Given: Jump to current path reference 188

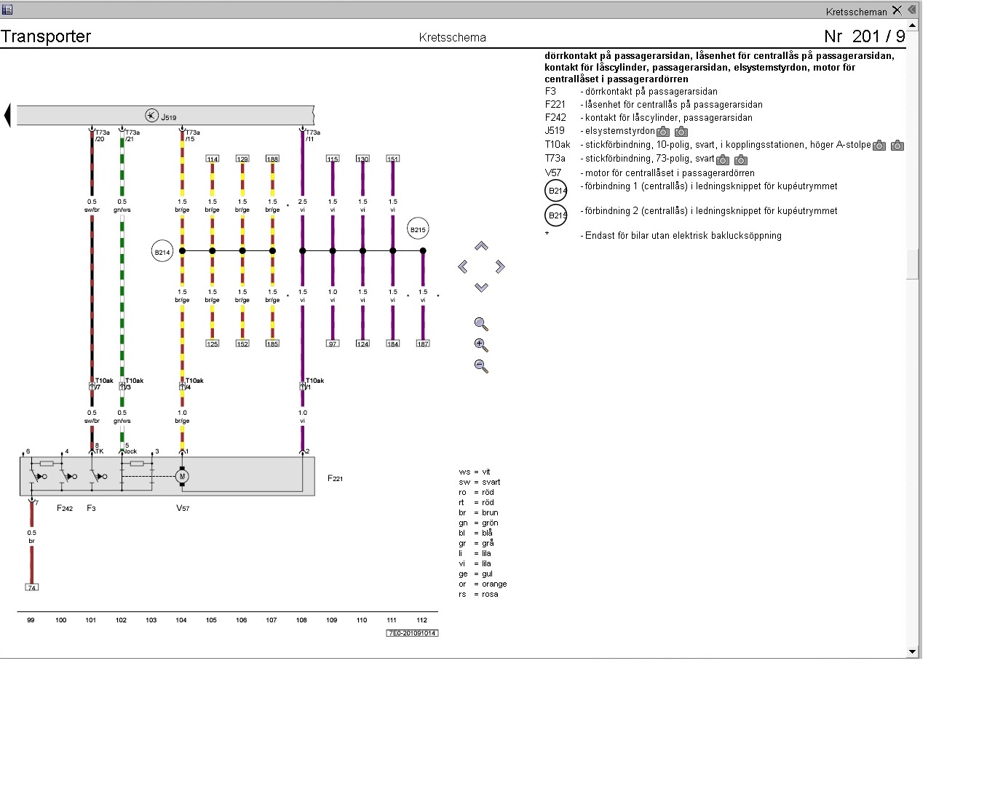Looking at the screenshot, I should click(272, 159).
